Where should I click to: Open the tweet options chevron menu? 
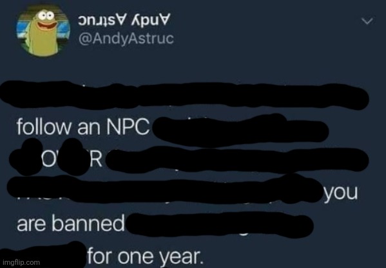367,21
